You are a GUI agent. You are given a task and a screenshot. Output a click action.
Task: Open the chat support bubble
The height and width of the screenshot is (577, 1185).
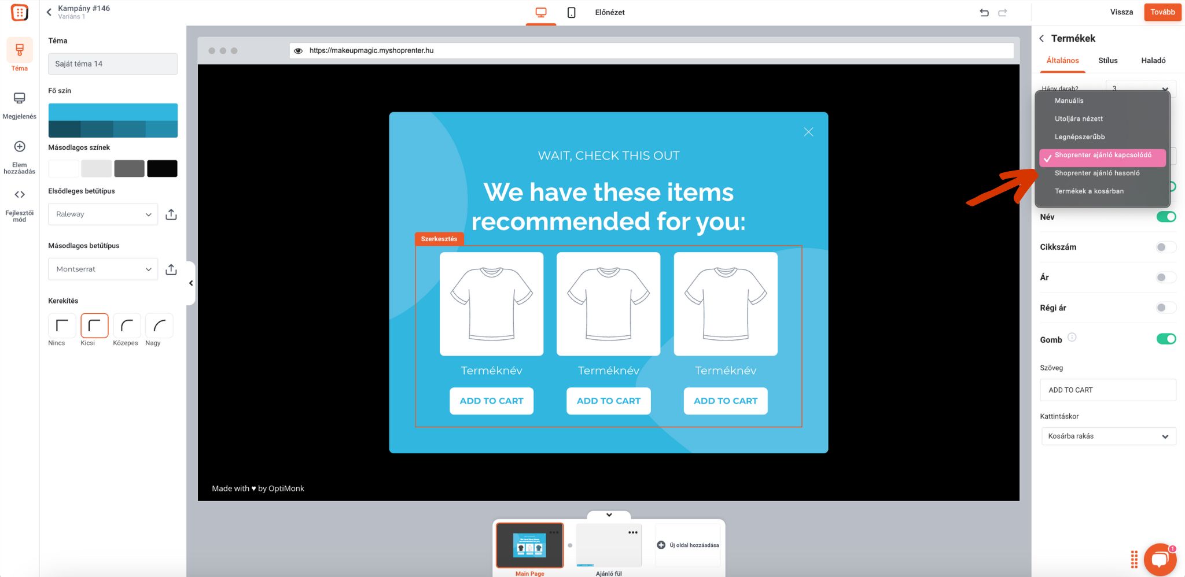(x=1160, y=559)
